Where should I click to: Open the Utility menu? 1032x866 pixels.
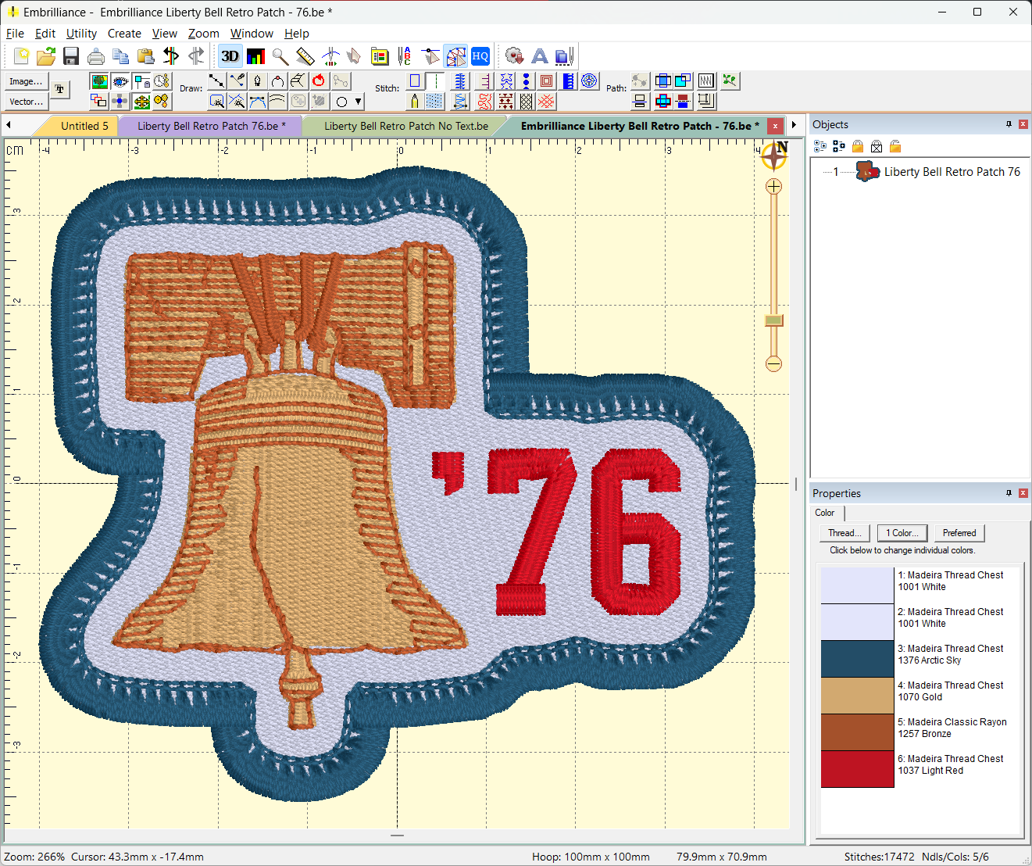point(81,34)
